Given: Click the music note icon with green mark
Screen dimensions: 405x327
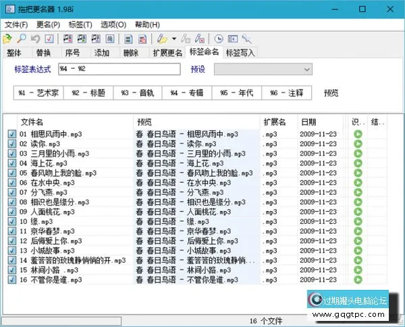Looking at the screenshot, I should [82, 38].
